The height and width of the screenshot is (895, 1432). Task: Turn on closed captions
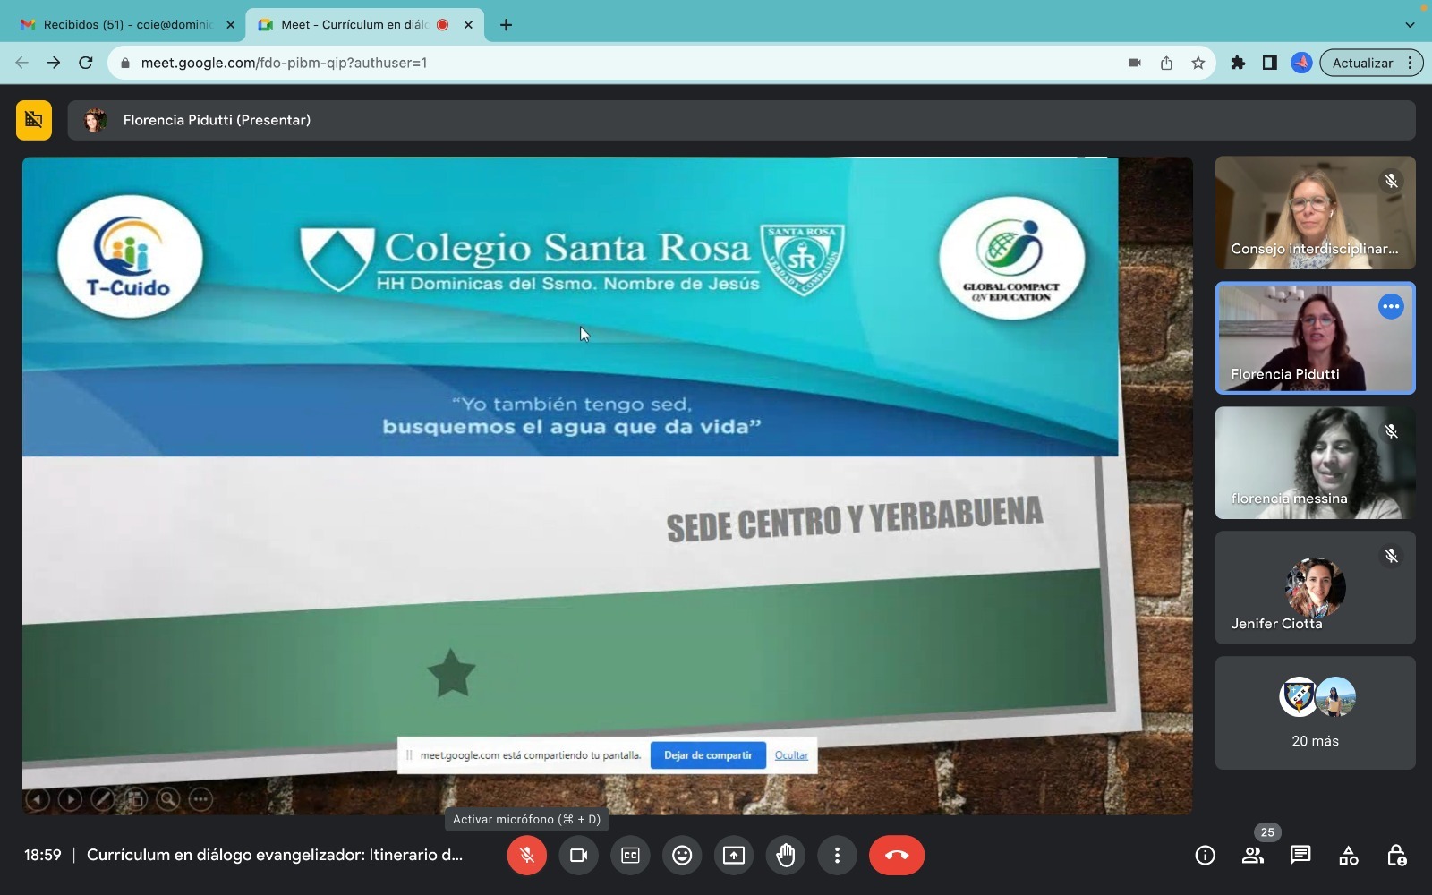[x=631, y=856]
